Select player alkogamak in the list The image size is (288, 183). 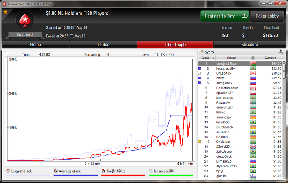coord(240,83)
